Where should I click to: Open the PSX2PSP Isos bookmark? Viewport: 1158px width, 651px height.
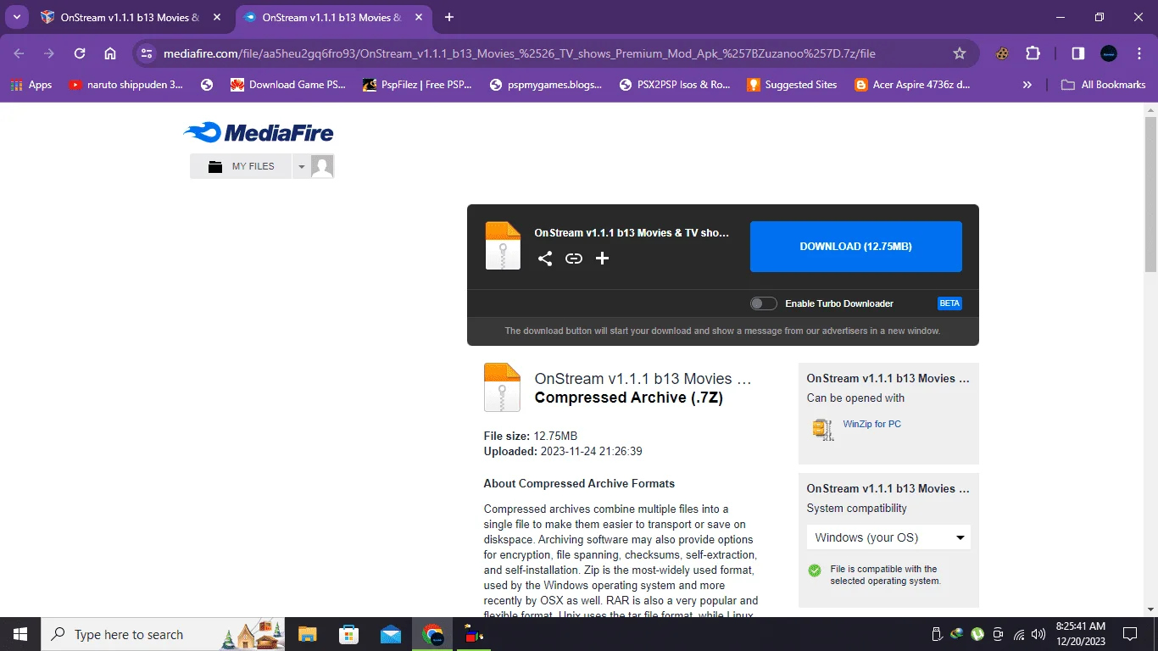coord(676,85)
